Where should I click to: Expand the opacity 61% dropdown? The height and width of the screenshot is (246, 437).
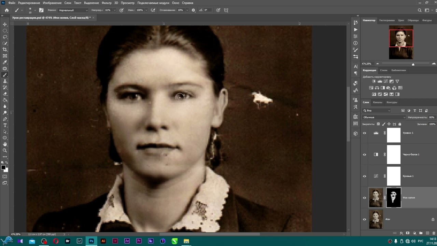coord(114,10)
